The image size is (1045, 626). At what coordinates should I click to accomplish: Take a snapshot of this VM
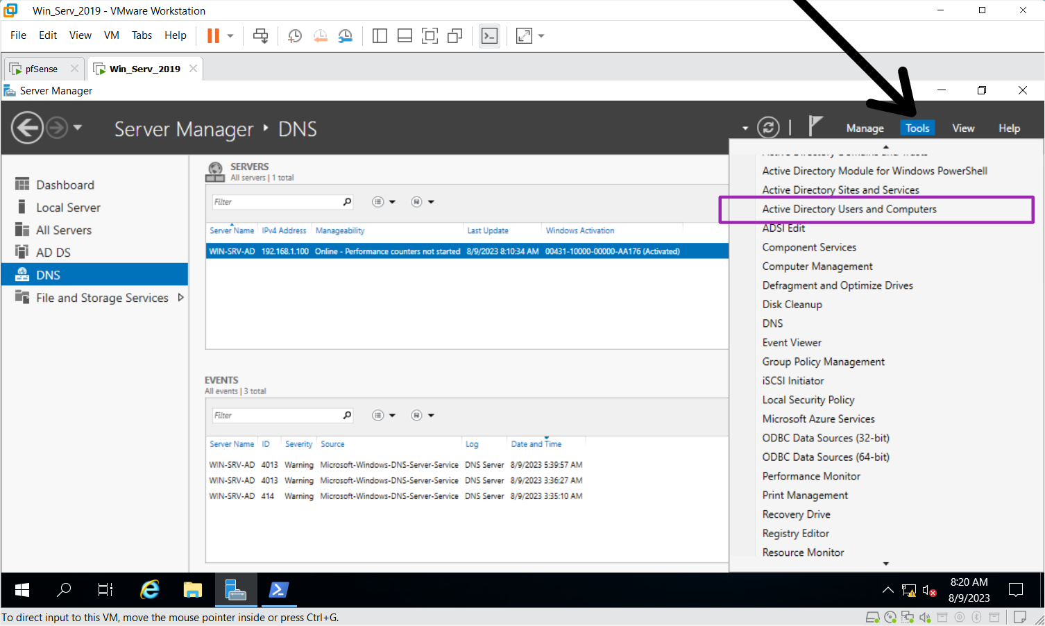tap(295, 35)
